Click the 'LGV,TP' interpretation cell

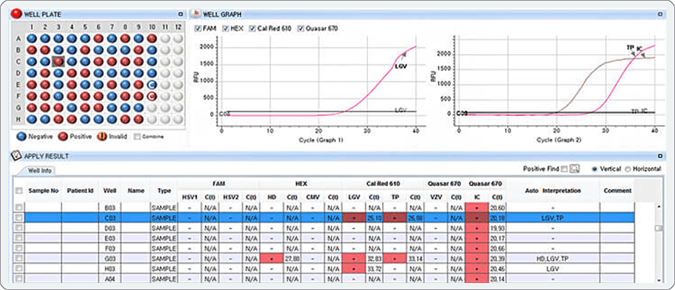(x=553, y=218)
